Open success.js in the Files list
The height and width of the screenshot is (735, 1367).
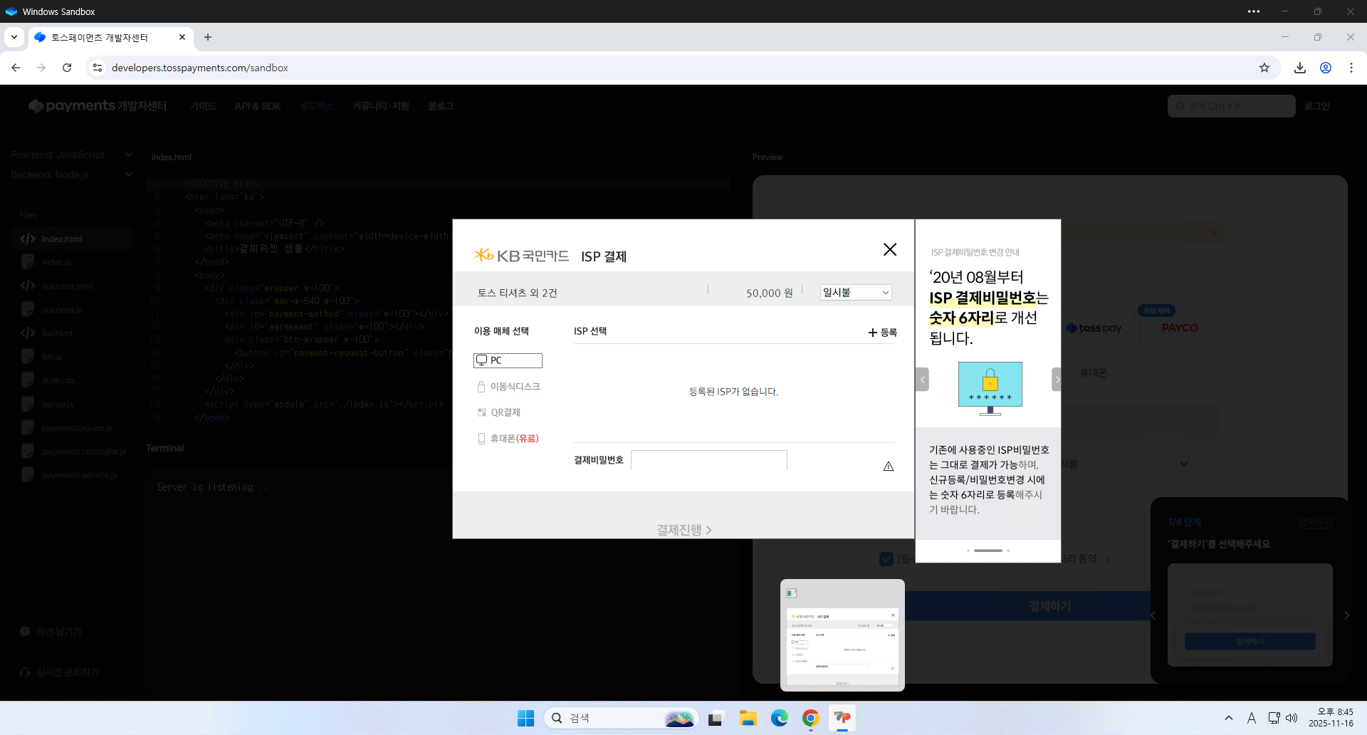pos(73,310)
